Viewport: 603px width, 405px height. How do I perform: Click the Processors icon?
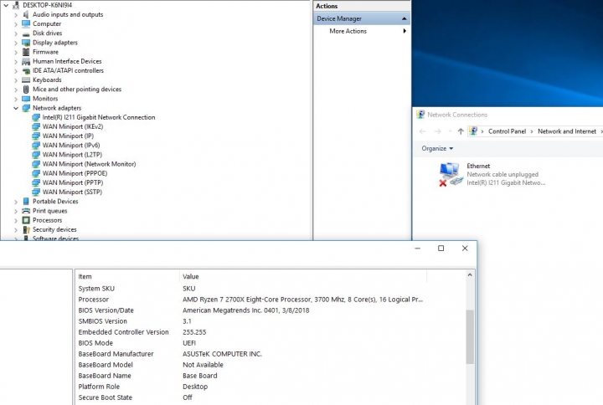click(x=26, y=220)
